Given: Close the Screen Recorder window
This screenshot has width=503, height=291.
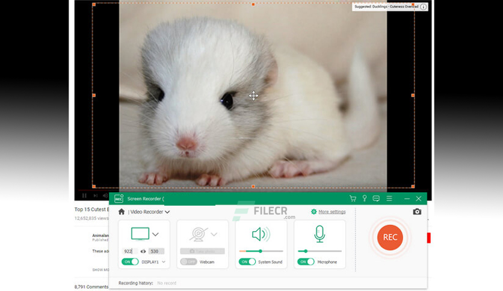Looking at the screenshot, I should pos(419,198).
